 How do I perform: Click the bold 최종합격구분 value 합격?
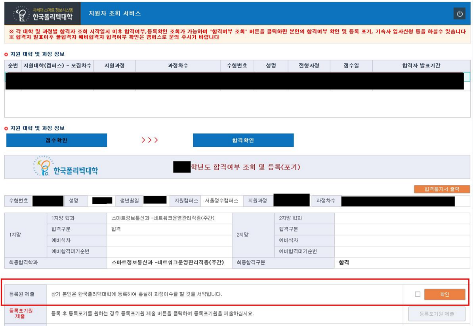point(344,262)
